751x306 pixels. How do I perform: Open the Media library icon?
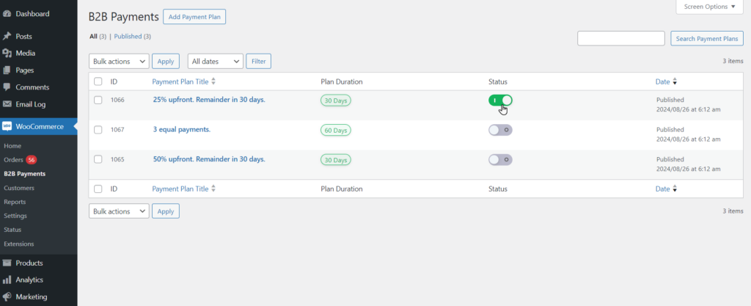pos(7,53)
